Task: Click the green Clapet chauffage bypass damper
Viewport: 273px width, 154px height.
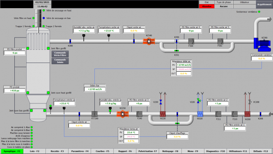Action: click(177, 123)
